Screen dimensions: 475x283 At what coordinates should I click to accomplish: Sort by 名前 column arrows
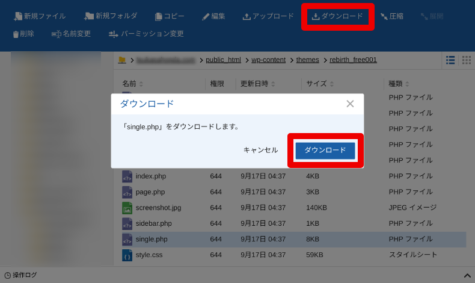pyautogui.click(x=141, y=84)
